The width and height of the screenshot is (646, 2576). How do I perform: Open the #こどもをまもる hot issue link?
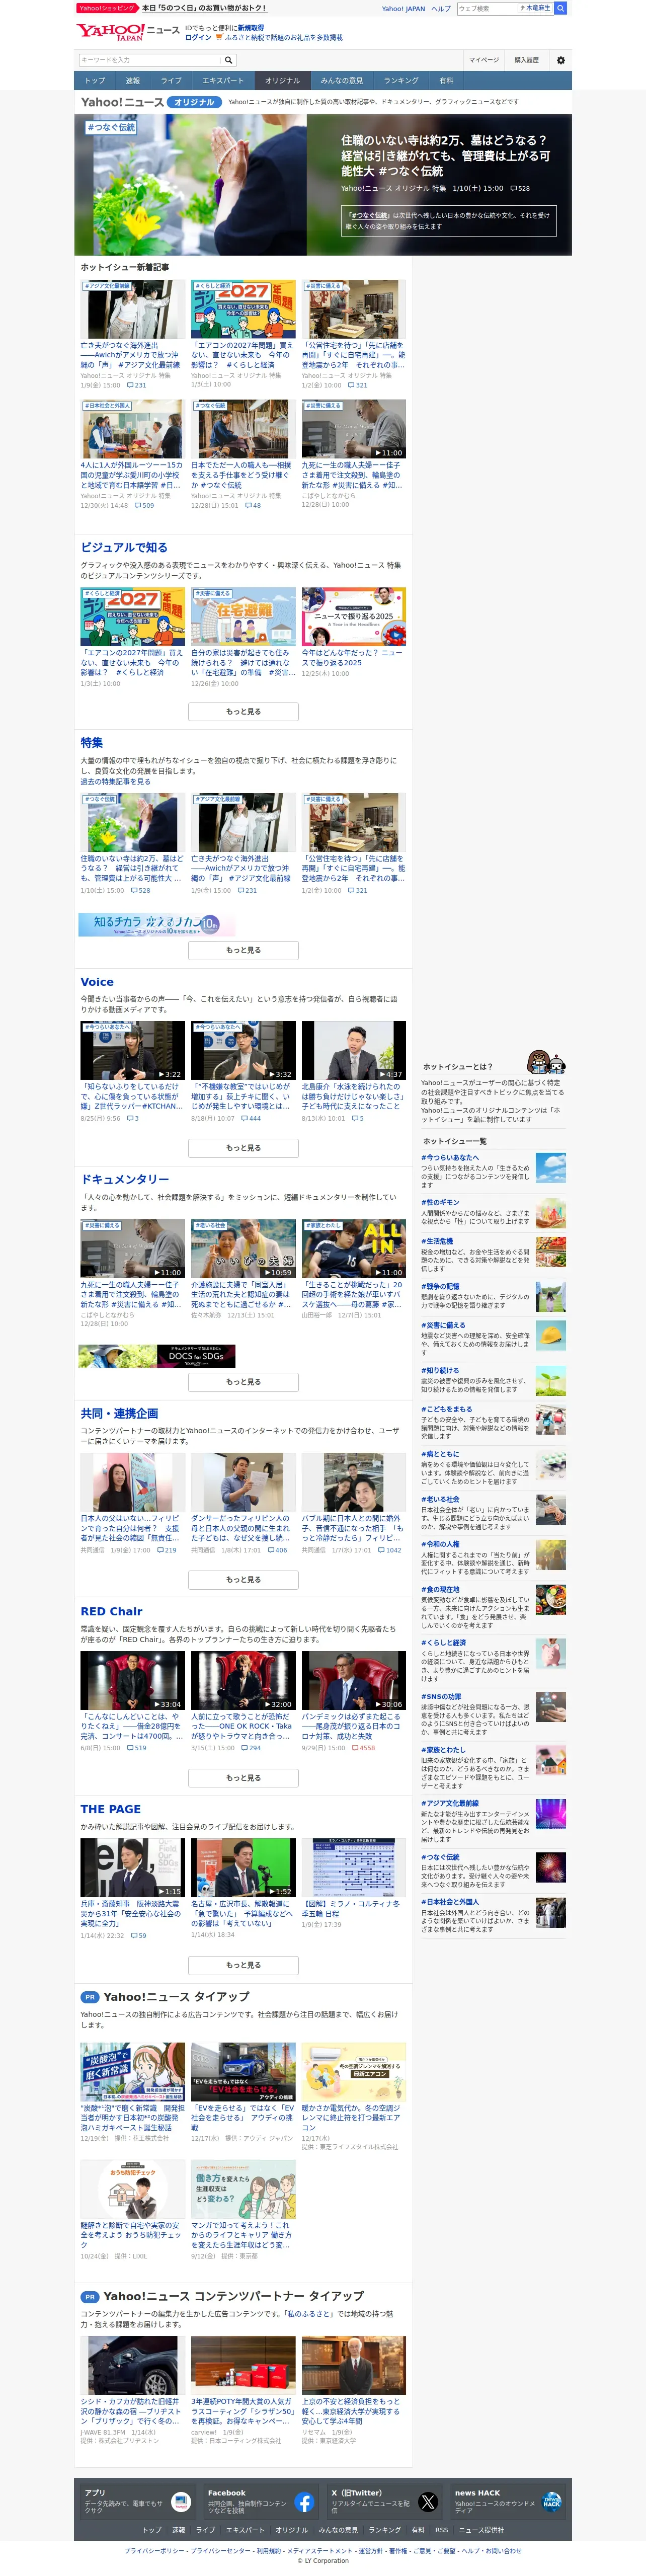pyautogui.click(x=446, y=1409)
